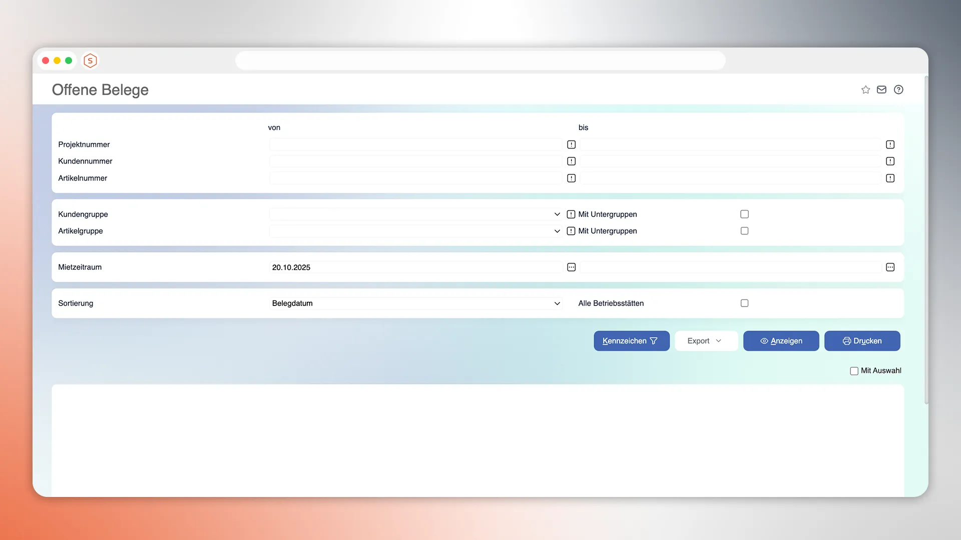This screenshot has width=961, height=540.
Task: Enable Mit Untergruppen for Kundengruppe
Action: [744, 214]
